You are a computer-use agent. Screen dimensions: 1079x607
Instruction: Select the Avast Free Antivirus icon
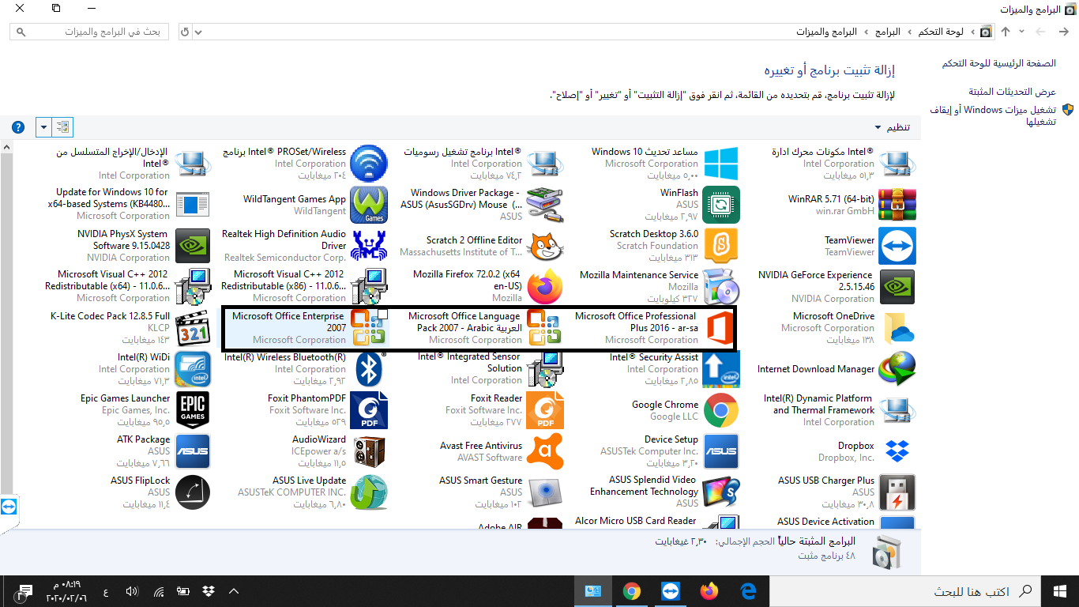(x=544, y=451)
